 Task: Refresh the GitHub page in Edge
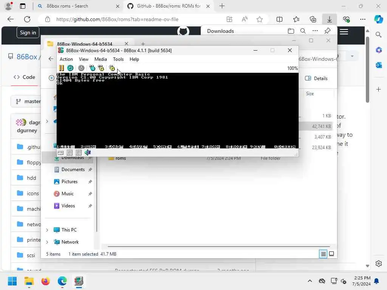tap(27, 19)
